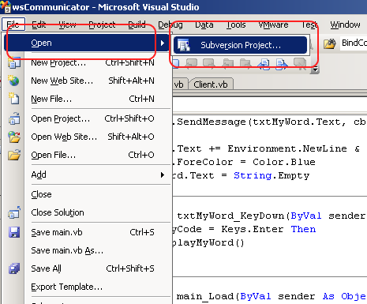
Task: Click the increase indent toolbar icon
Action: 282,64
